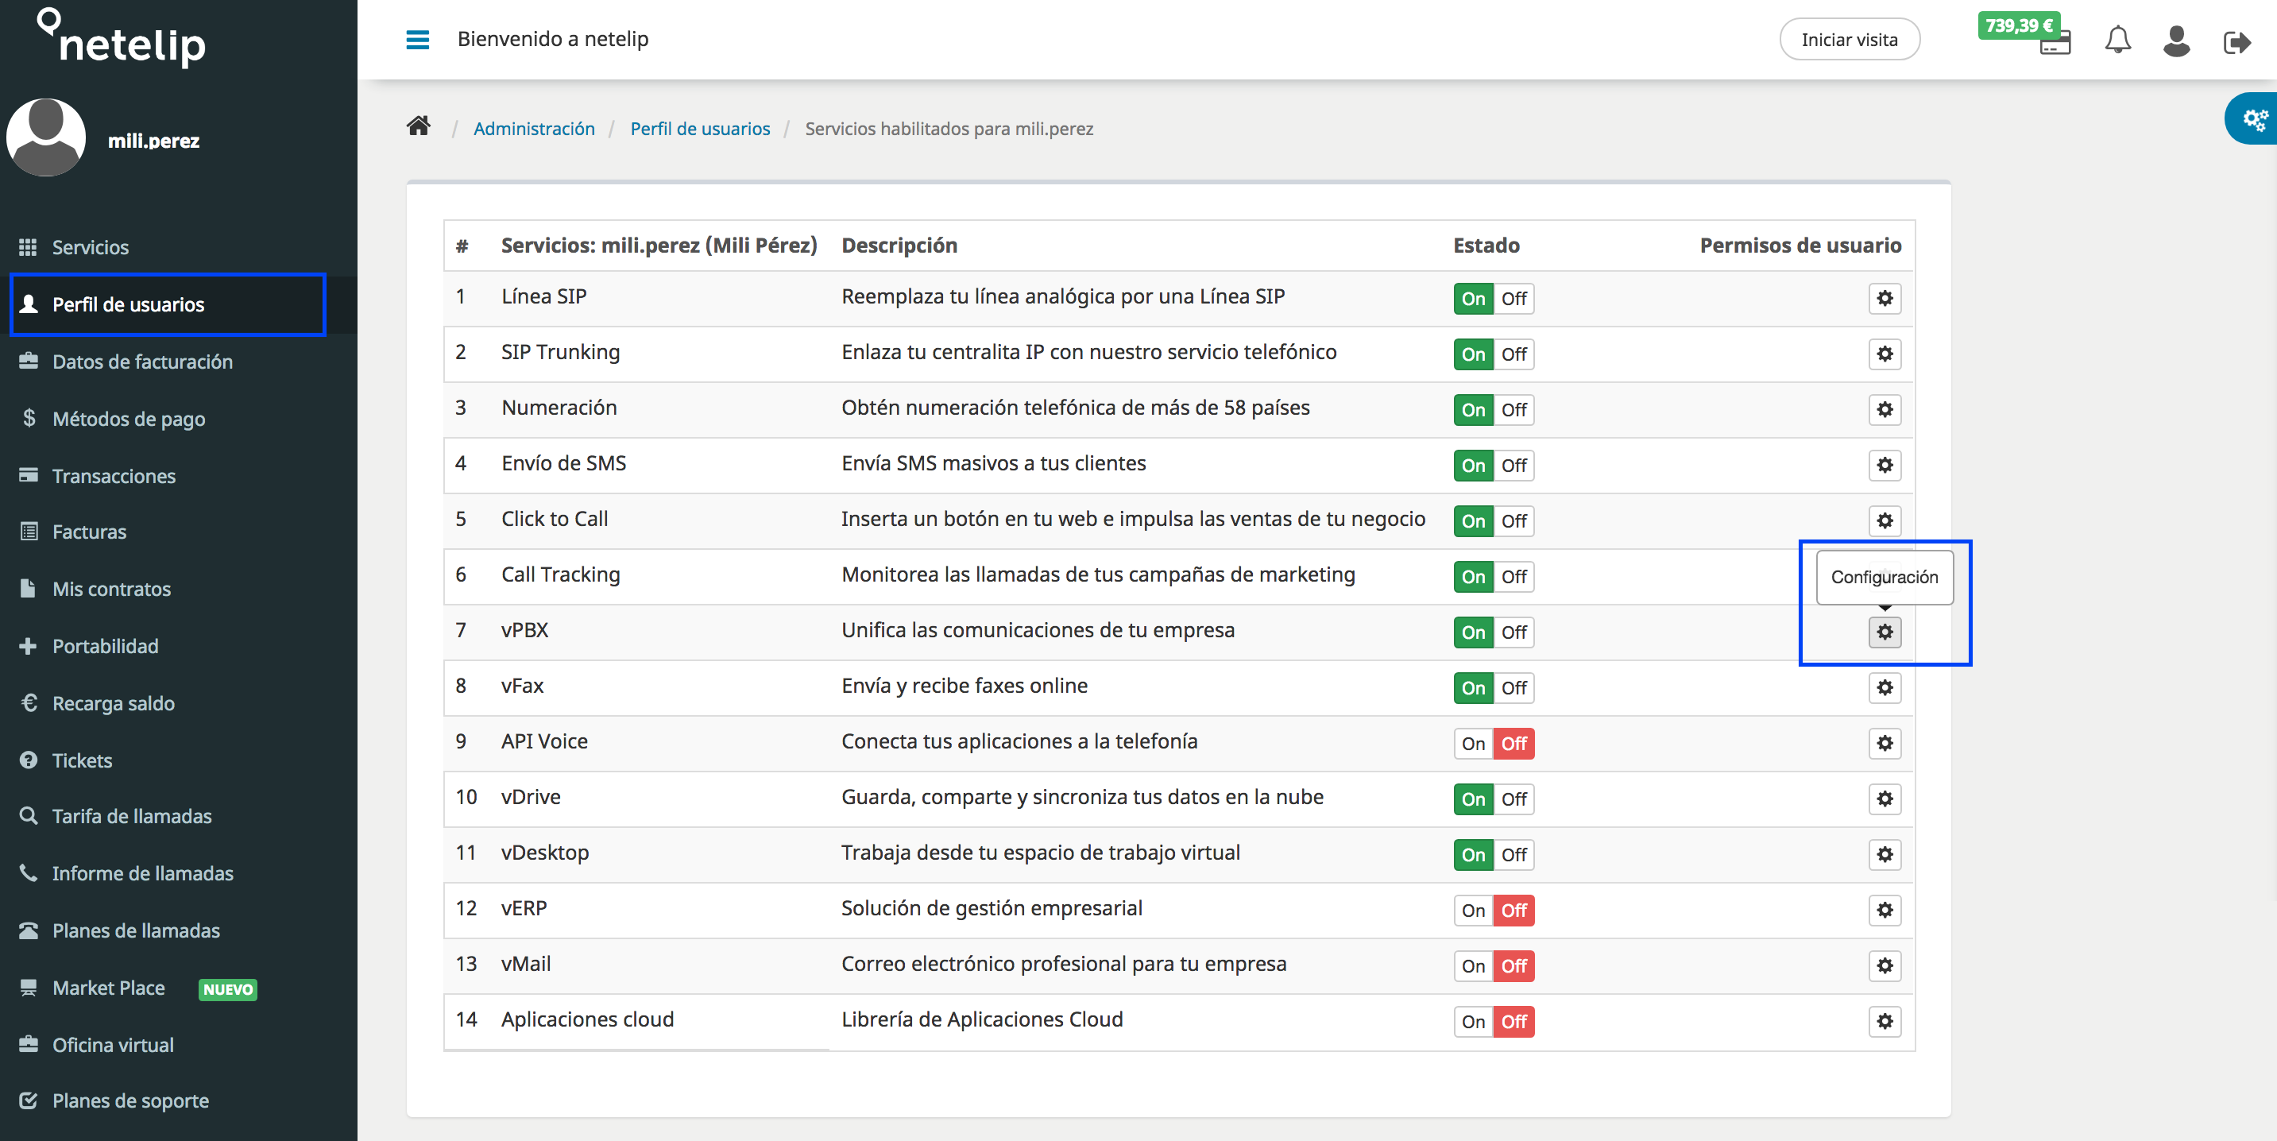Expand Perfil de usuarios breadcrumb link
2277x1141 pixels.
pyautogui.click(x=700, y=128)
